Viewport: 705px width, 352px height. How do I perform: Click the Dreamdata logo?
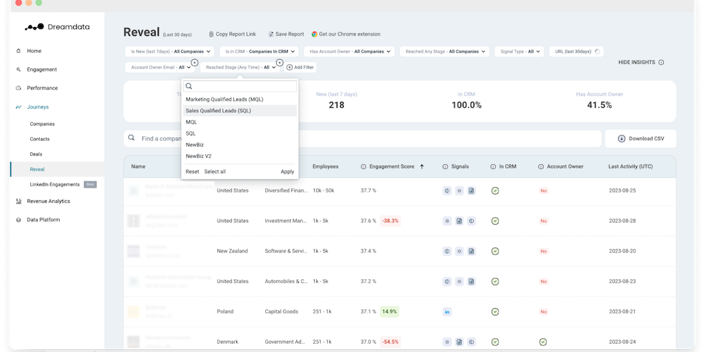point(57,27)
